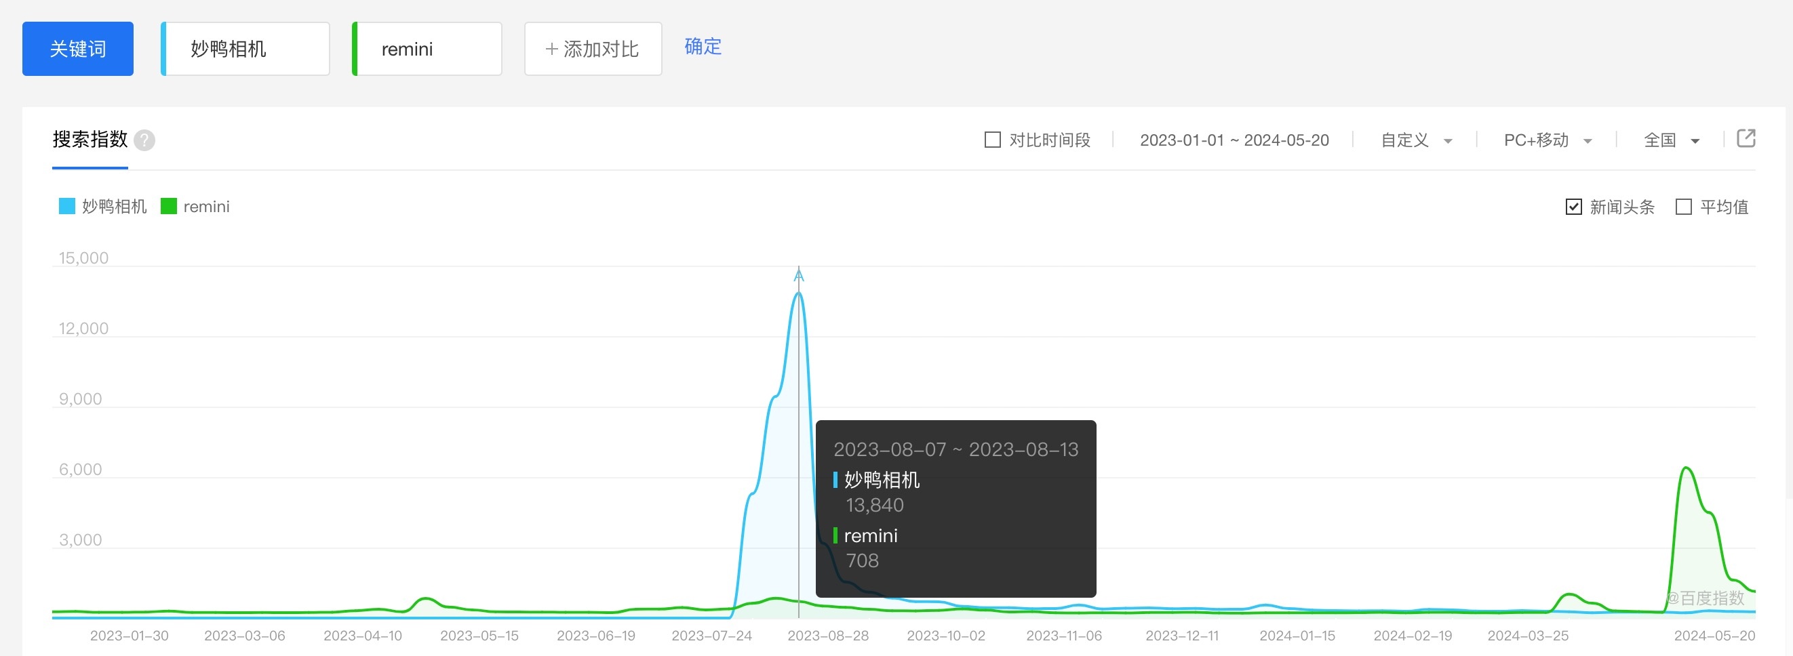Uncheck the 新闻头条 checkbox

pyautogui.click(x=1573, y=207)
